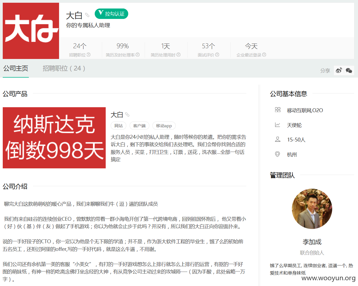This screenshot has height=286, width=358.
Task: Click the 公司基本信息 section heading
Action: (x=289, y=94)
